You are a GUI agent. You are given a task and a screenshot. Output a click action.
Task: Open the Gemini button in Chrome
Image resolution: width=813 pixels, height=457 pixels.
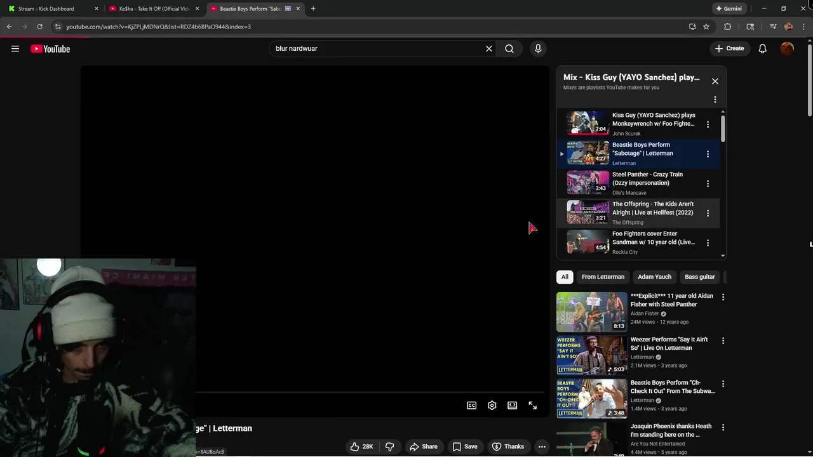729,9
